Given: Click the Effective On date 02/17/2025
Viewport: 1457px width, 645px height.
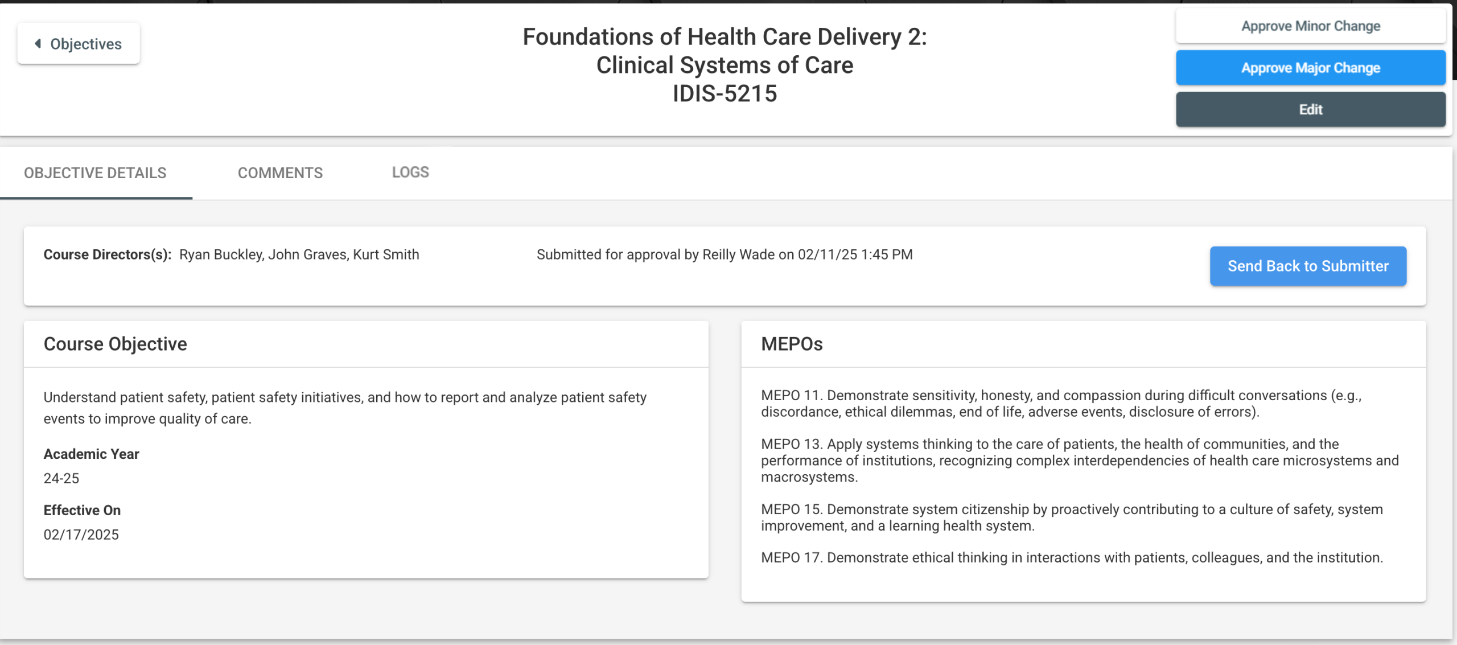Looking at the screenshot, I should [81, 535].
